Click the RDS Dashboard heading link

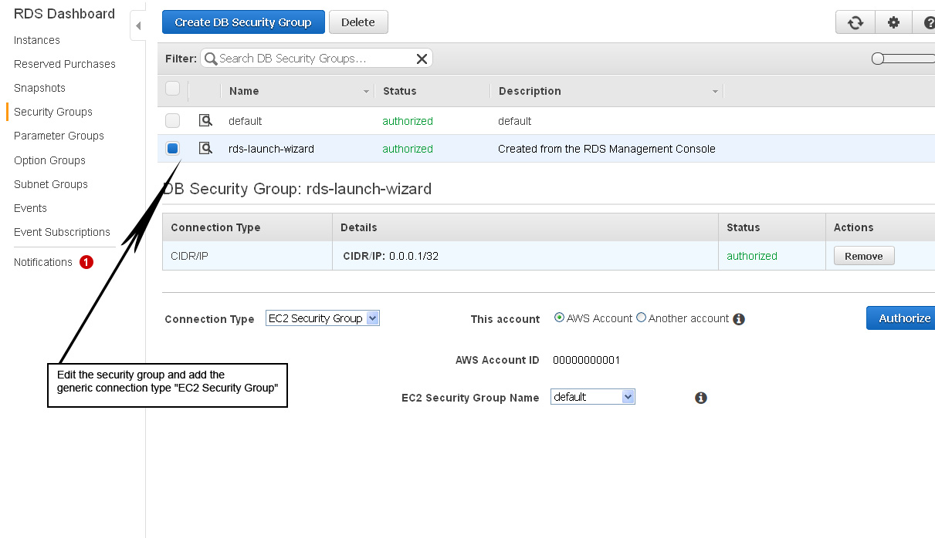(x=64, y=14)
